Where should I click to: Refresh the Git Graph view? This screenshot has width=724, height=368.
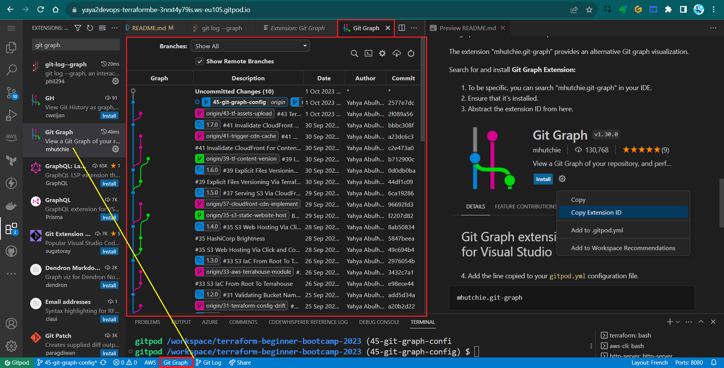[x=411, y=54]
